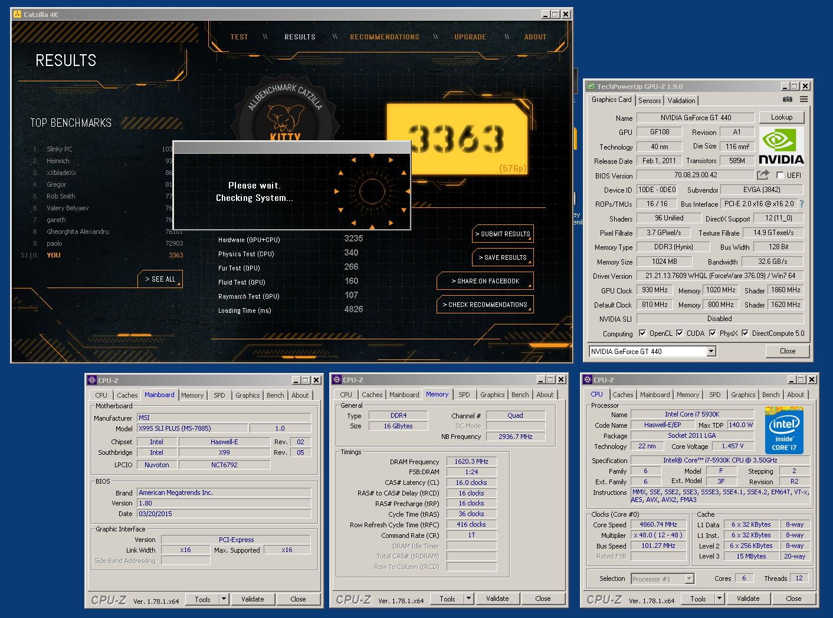Open the TEST section in Catzilla

point(239,37)
